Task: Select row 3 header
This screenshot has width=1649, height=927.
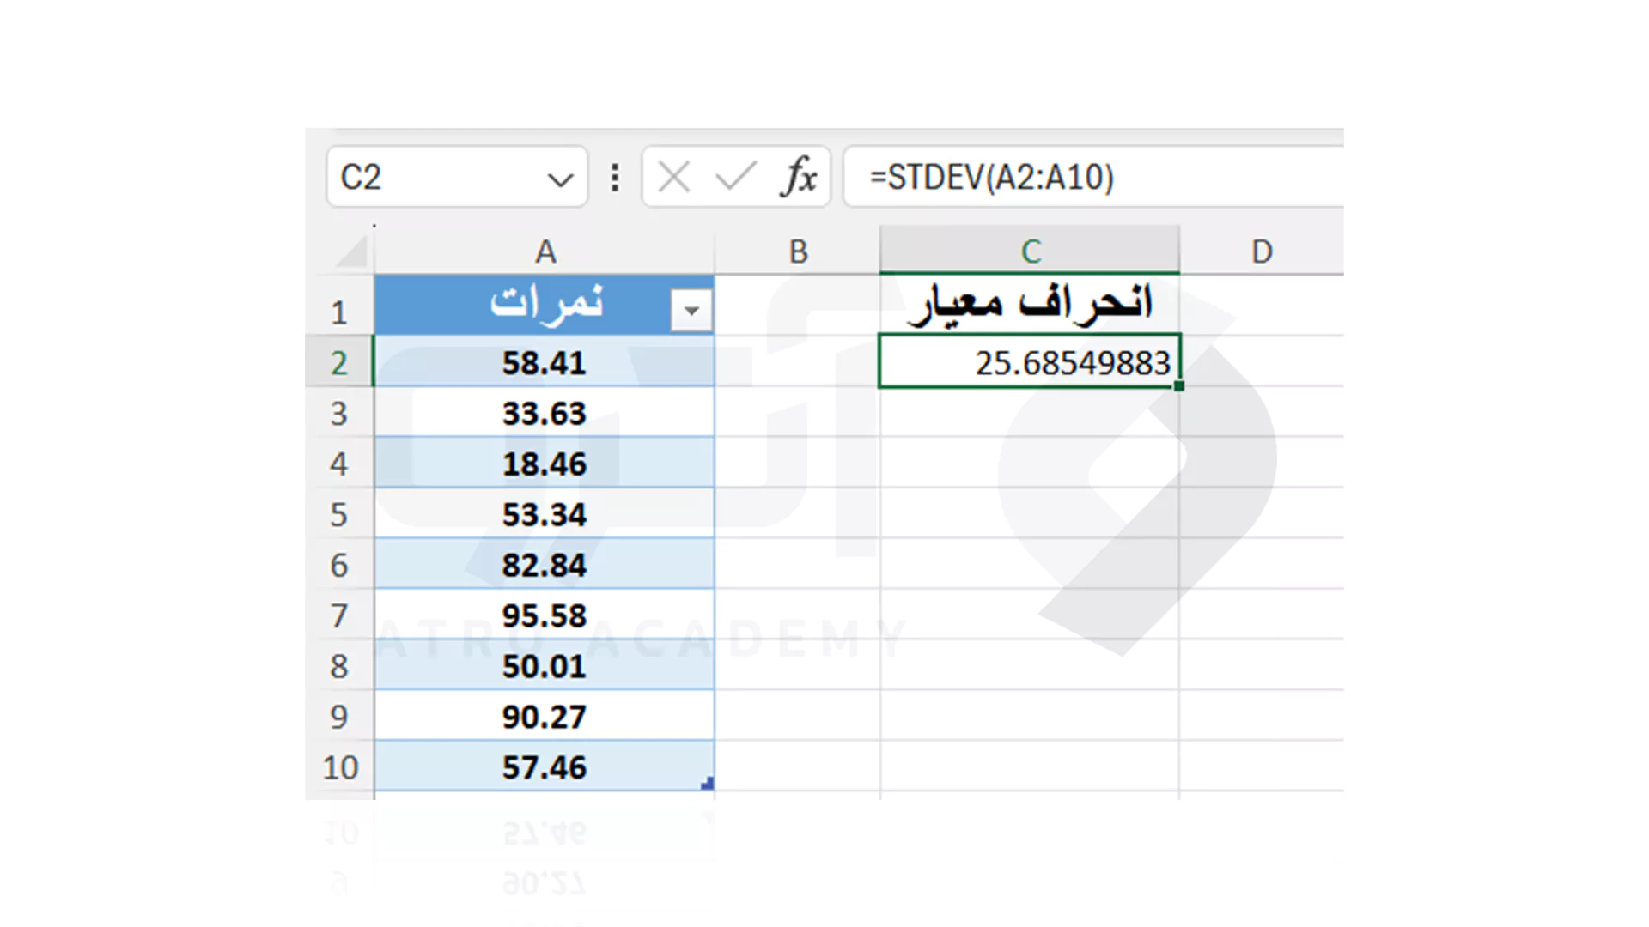Action: click(339, 413)
